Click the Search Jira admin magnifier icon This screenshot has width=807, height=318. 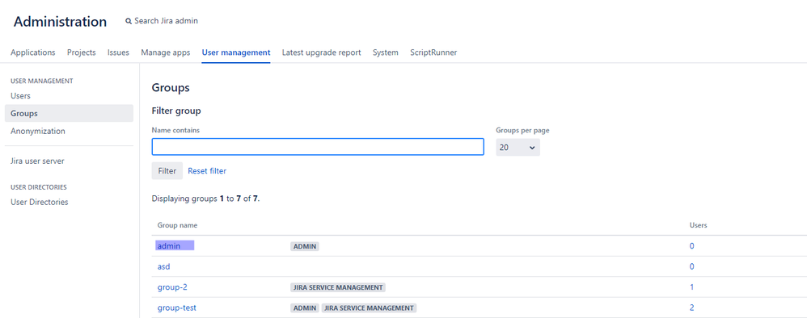coord(129,22)
